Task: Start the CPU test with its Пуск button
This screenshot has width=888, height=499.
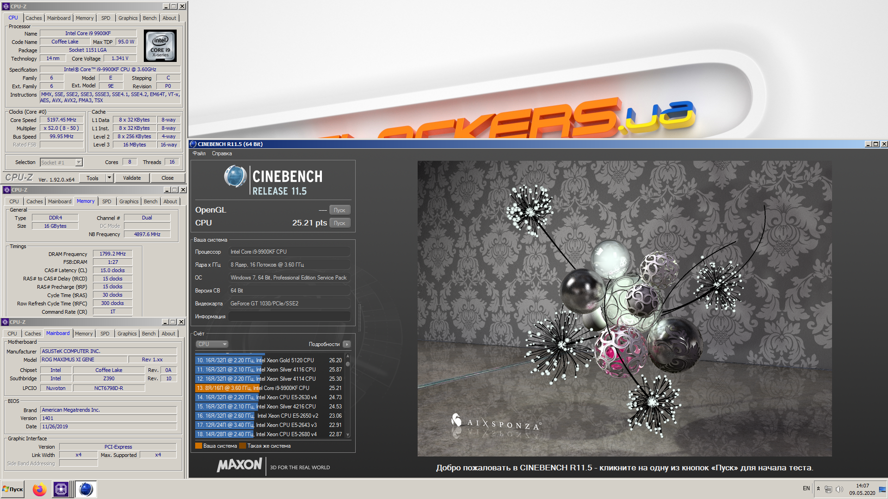Action: point(340,223)
